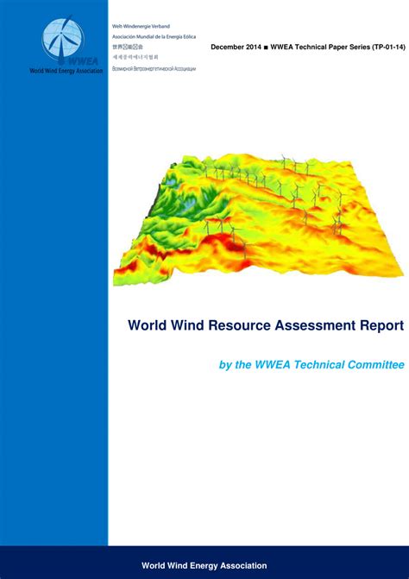The image size is (409, 579).
Task: Select 'Welt-Windenergie Verband' text
Action: pos(141,27)
